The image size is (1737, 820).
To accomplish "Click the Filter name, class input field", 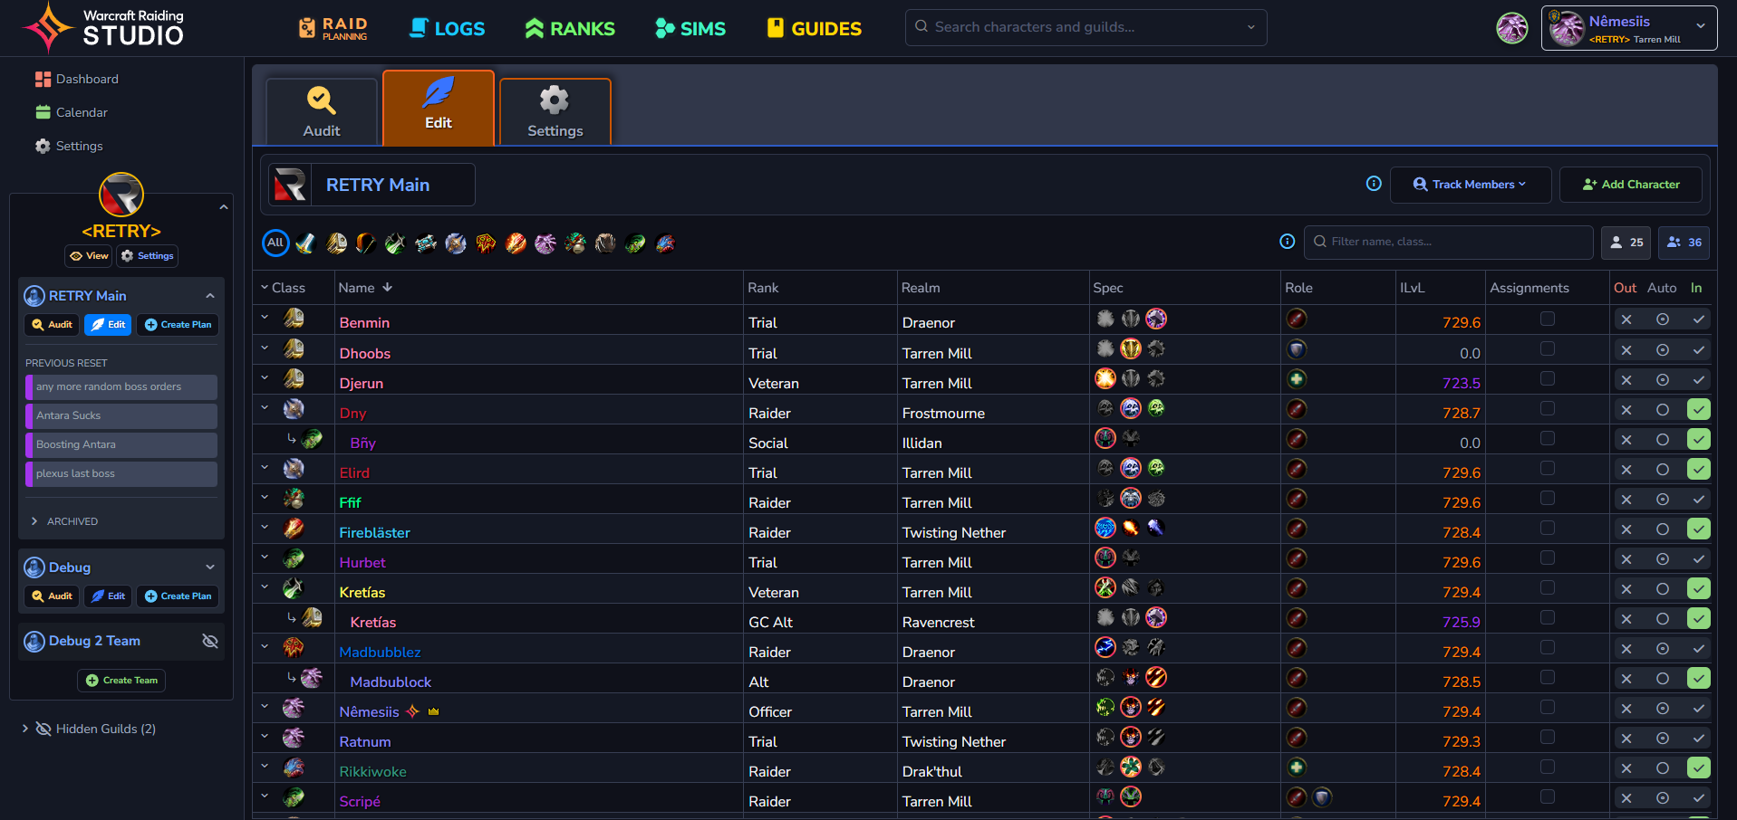I will click(1448, 242).
